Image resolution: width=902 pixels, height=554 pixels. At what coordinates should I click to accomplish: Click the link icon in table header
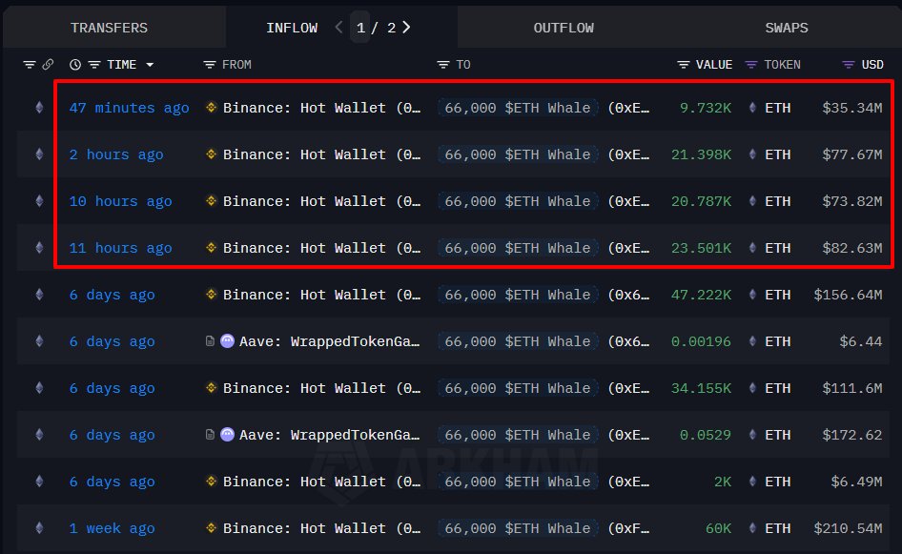48,65
